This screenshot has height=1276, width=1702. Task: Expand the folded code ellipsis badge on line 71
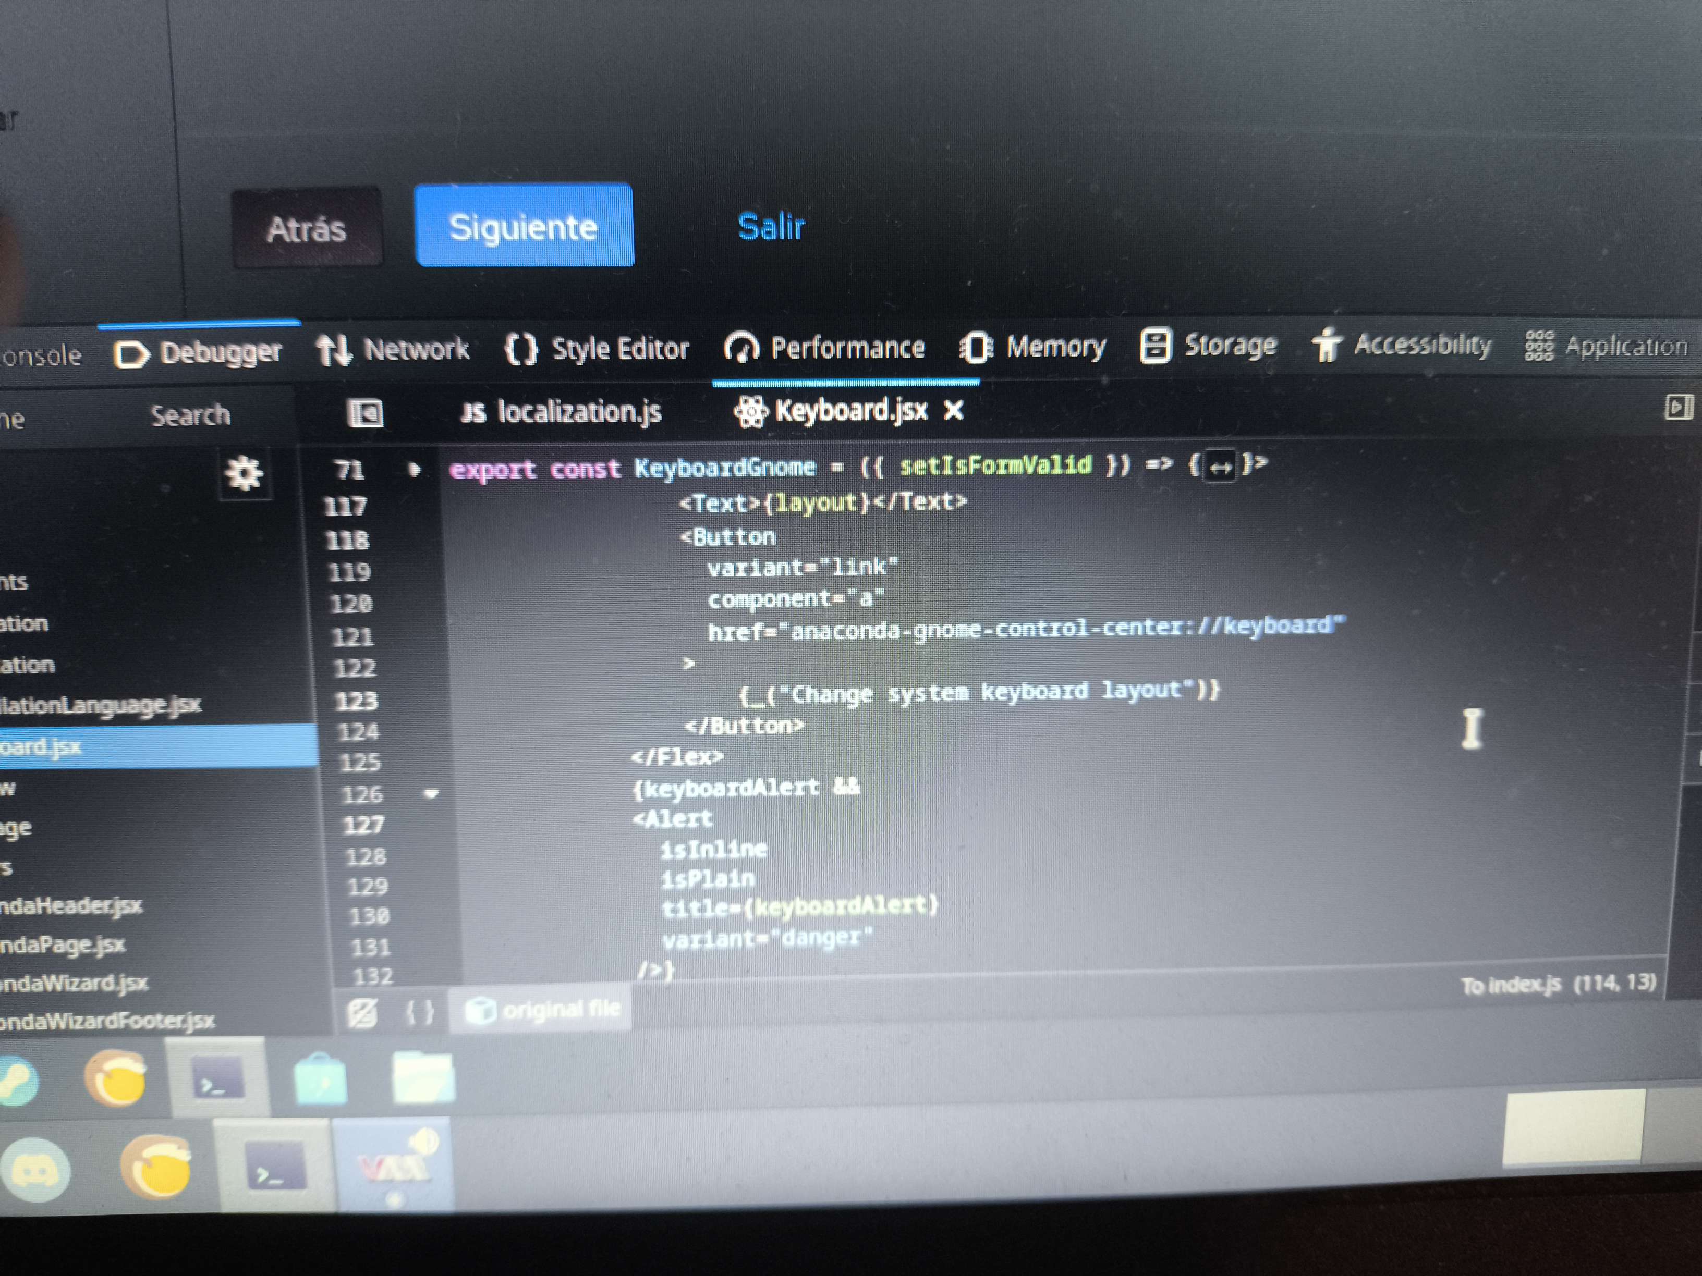point(1220,465)
